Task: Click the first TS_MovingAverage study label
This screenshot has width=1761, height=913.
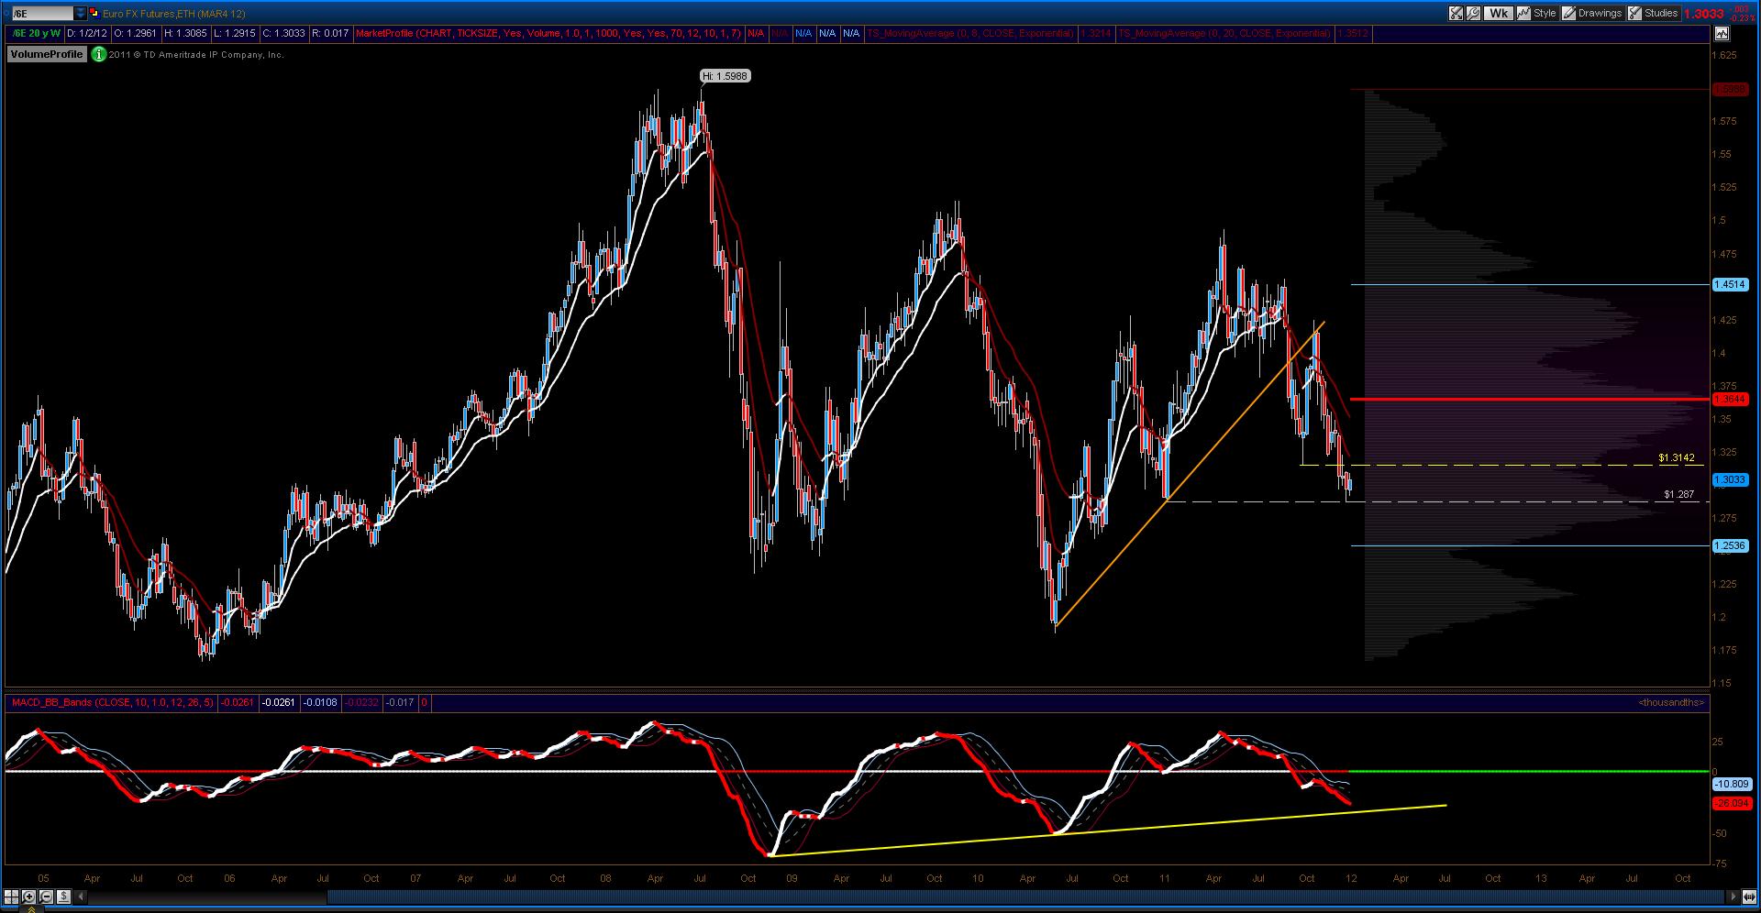Action: pos(970,33)
